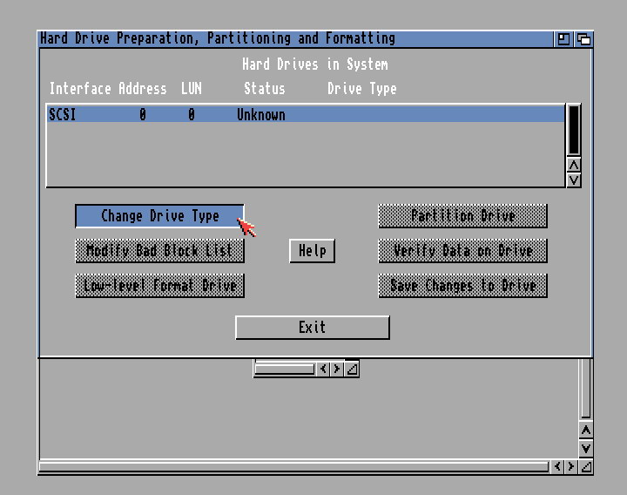Click the window depth gadget in title bar
This screenshot has height=495, width=627.
(x=583, y=39)
